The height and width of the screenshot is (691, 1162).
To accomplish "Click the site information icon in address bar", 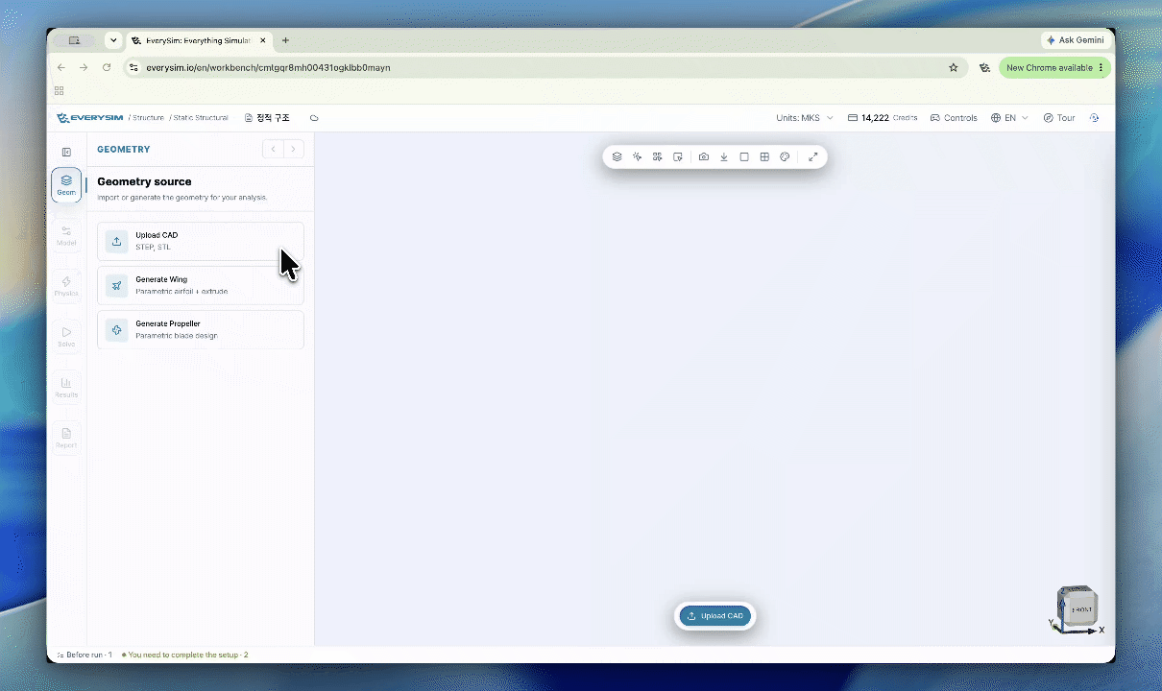I will (x=135, y=68).
